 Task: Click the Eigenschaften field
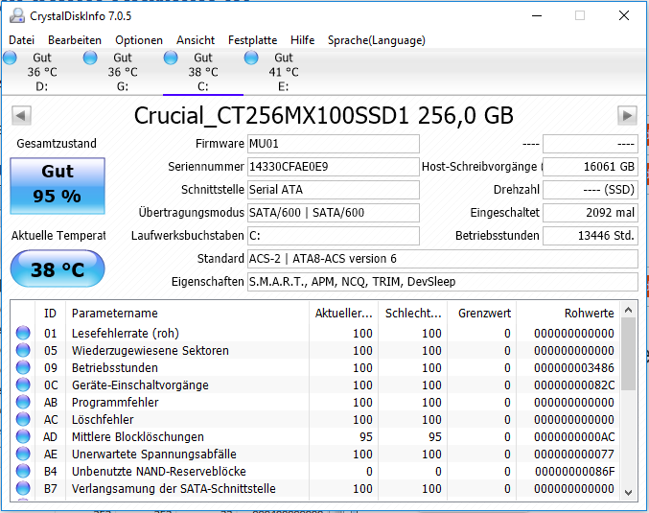coord(443,282)
